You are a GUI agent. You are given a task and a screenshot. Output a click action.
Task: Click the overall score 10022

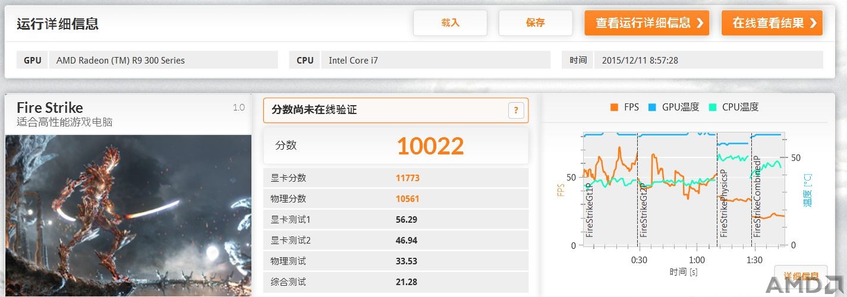[430, 146]
